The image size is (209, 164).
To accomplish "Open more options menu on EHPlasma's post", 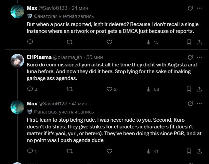I will [x=200, y=57].
